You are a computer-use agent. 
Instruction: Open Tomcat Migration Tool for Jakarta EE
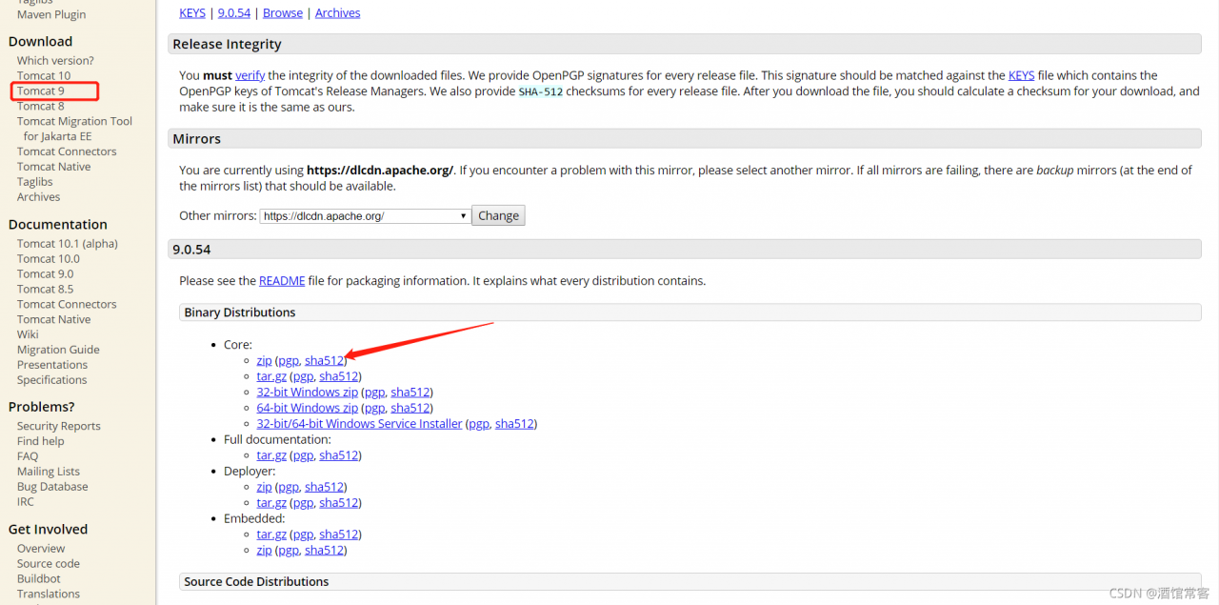coord(74,129)
